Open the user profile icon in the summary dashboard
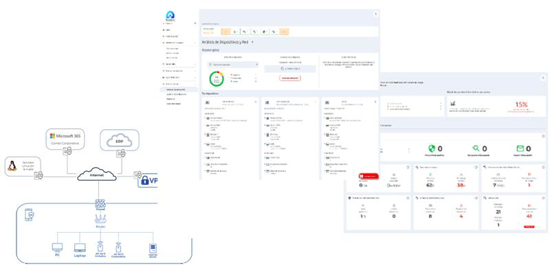 543,77
